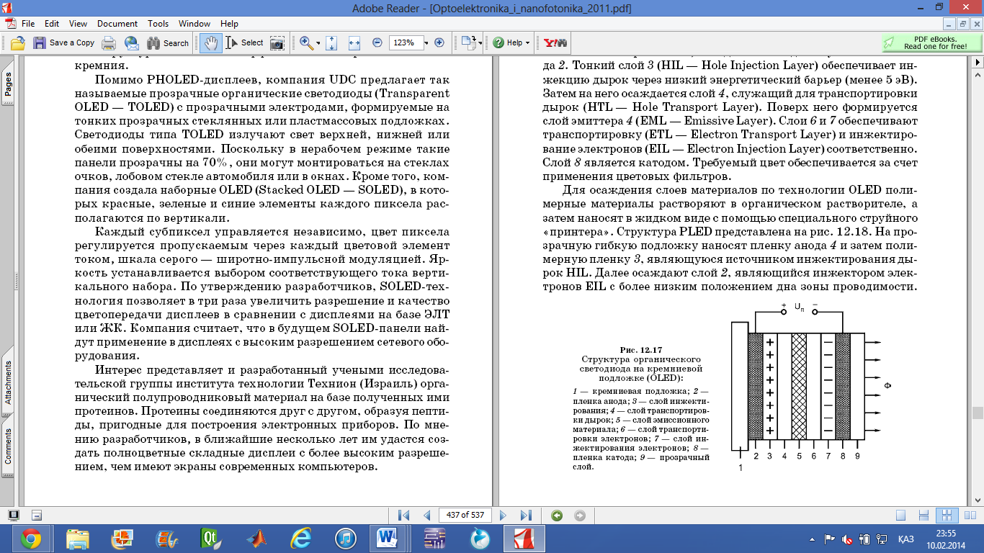
Task: Go to first page
Action: [x=403, y=516]
